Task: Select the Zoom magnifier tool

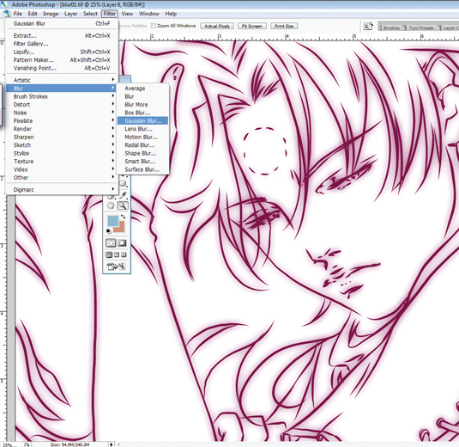Action: (x=123, y=205)
